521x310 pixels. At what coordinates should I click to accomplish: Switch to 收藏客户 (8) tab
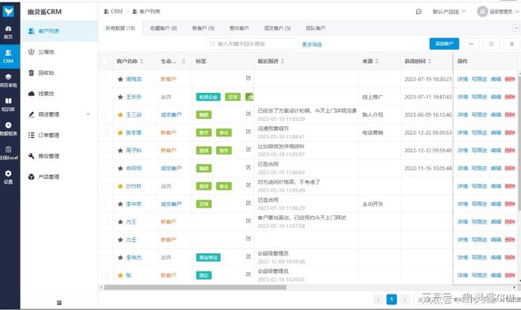163,28
